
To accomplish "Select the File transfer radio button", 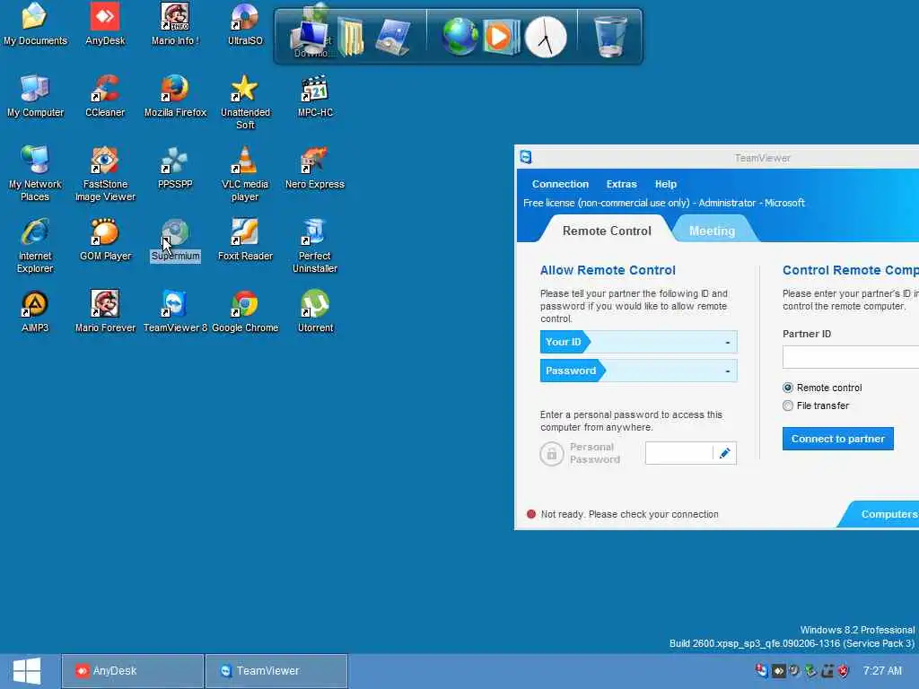I will tap(788, 406).
